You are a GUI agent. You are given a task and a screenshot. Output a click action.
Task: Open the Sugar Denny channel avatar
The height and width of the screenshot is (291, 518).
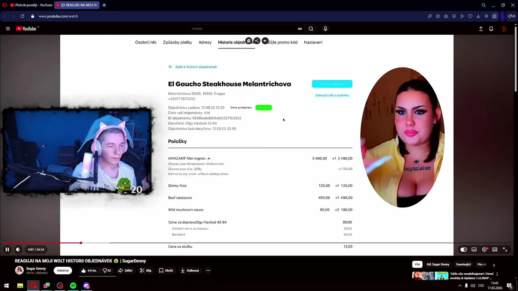19,270
